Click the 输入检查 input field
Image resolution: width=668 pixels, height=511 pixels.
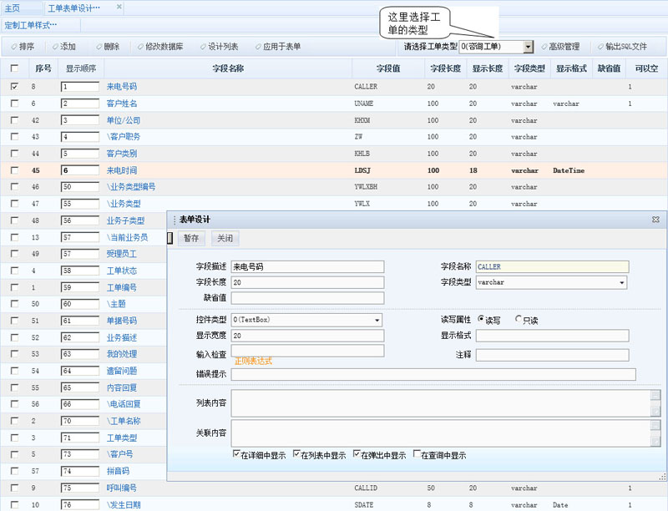click(307, 351)
